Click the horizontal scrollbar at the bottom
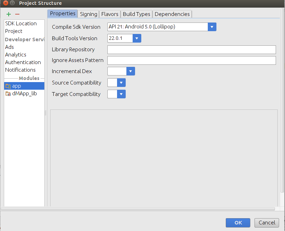Screen dimensions: 285x231 (x=138, y=209)
